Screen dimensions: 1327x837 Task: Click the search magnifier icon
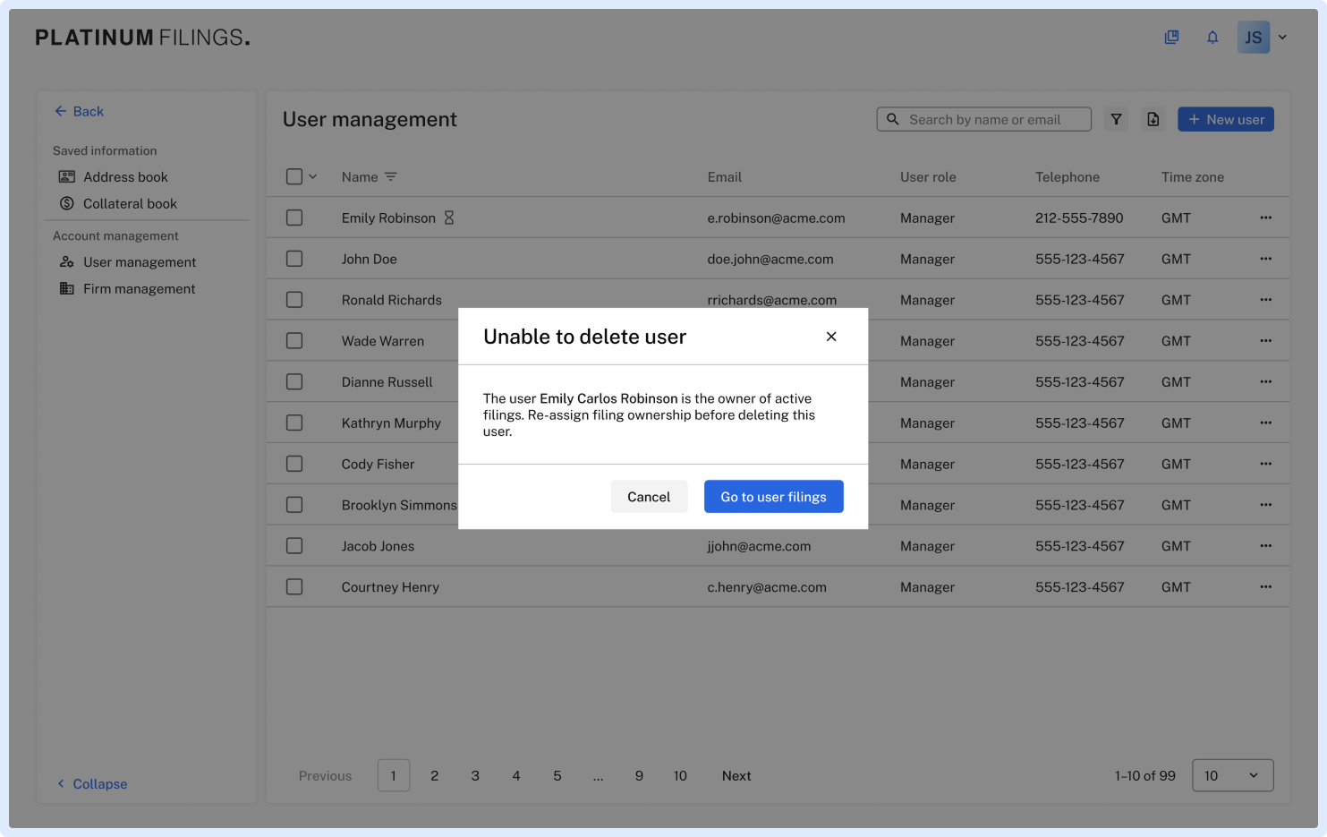click(x=893, y=119)
